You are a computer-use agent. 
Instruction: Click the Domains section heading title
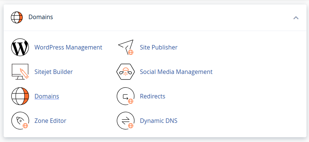pyautogui.click(x=41, y=17)
